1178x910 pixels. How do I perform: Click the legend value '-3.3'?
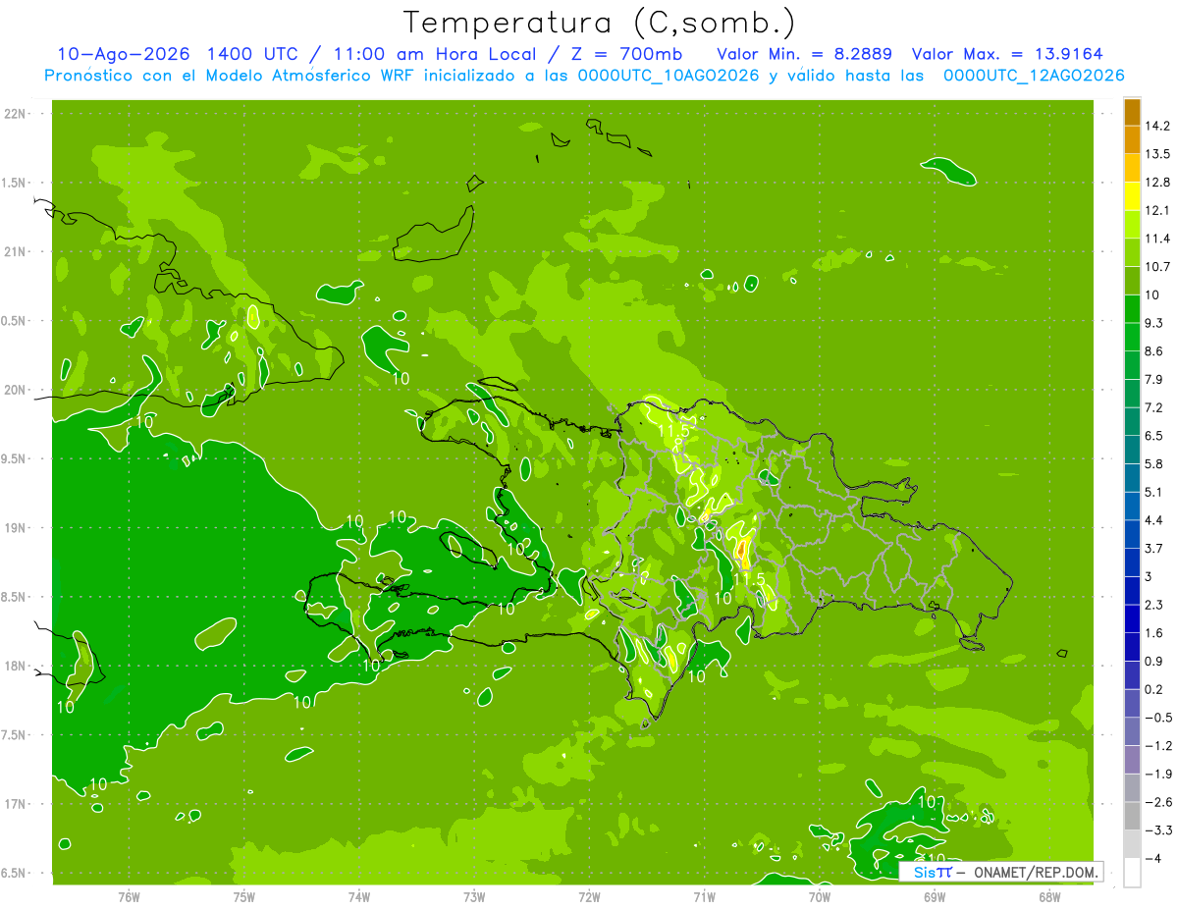pos(1158,830)
